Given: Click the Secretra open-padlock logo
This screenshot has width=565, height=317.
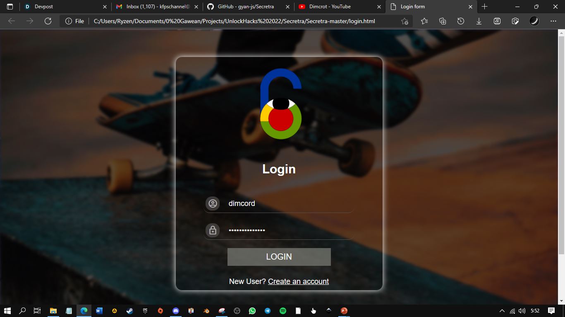Looking at the screenshot, I should (x=281, y=104).
